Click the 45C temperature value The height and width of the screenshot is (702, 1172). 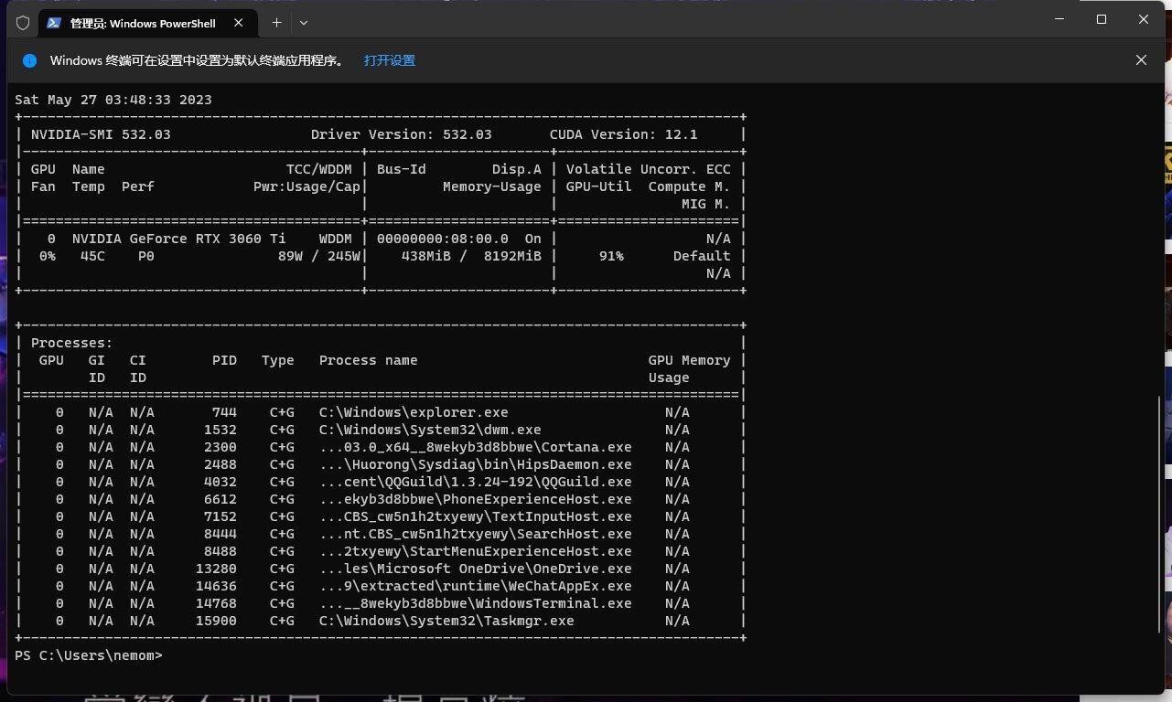coord(92,256)
